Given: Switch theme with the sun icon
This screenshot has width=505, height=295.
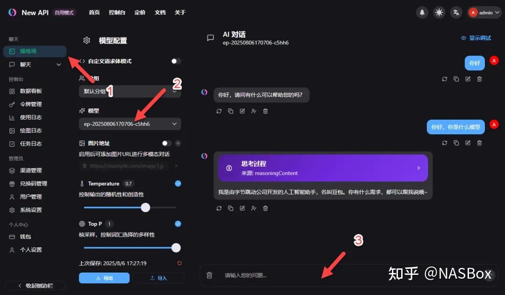Looking at the screenshot, I should click(x=439, y=13).
